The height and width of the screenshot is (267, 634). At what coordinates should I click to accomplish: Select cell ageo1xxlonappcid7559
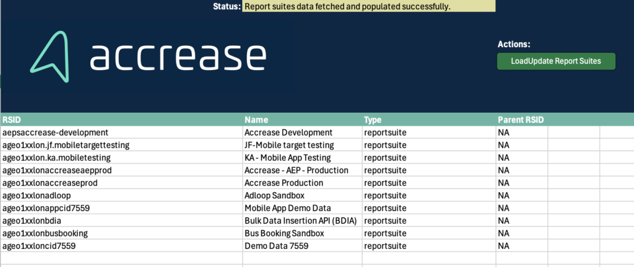121,208
